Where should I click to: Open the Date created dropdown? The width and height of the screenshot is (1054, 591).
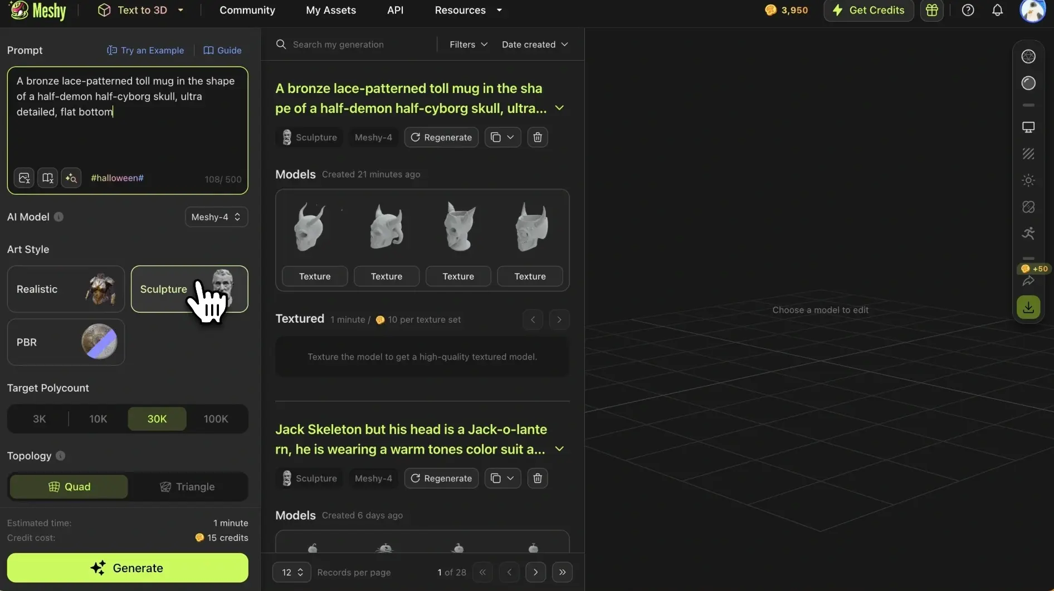534,45
